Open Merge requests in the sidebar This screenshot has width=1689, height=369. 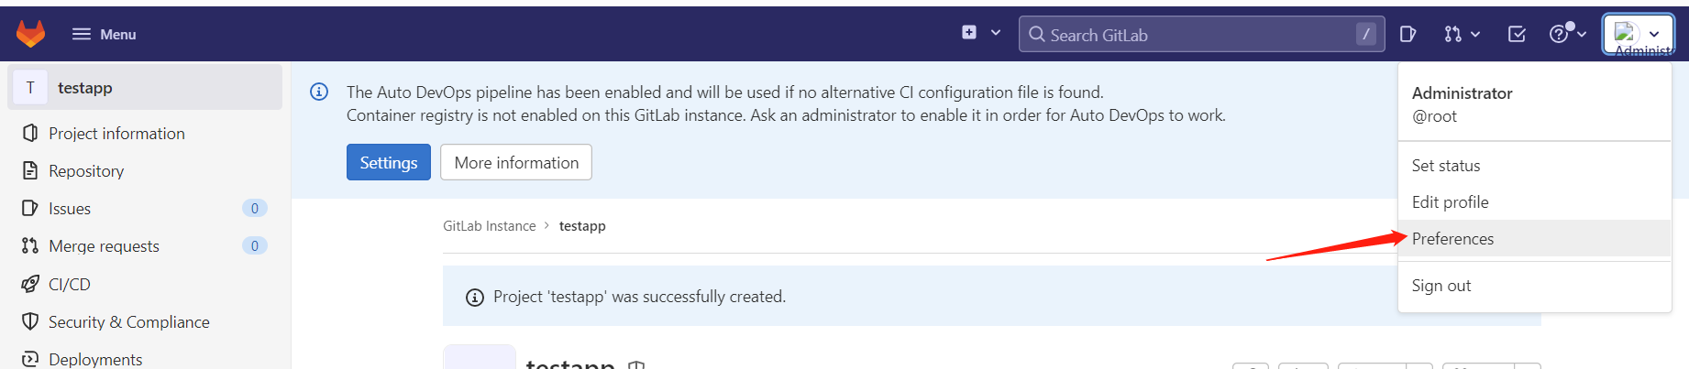tap(104, 246)
